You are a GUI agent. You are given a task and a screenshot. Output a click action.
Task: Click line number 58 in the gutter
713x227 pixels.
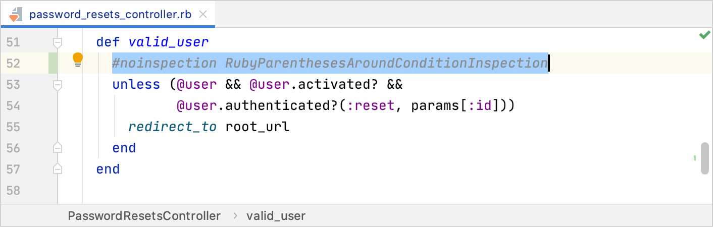[13, 190]
